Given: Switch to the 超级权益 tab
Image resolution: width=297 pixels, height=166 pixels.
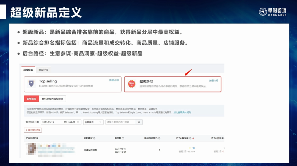Looking at the screenshot, I should (x=28, y=70).
